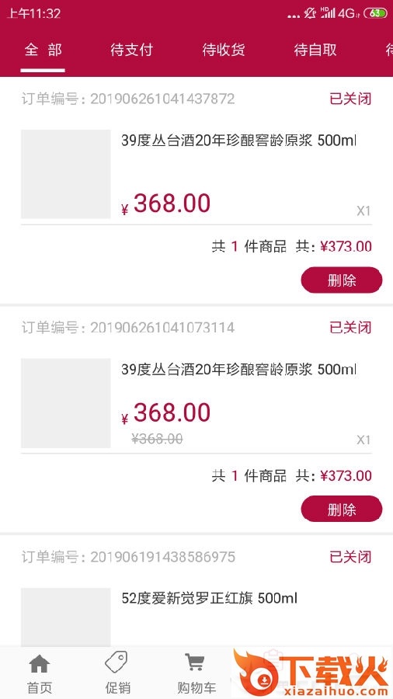393x699 pixels.
Task: Open second order's product thumbnail image
Action: (x=65, y=403)
